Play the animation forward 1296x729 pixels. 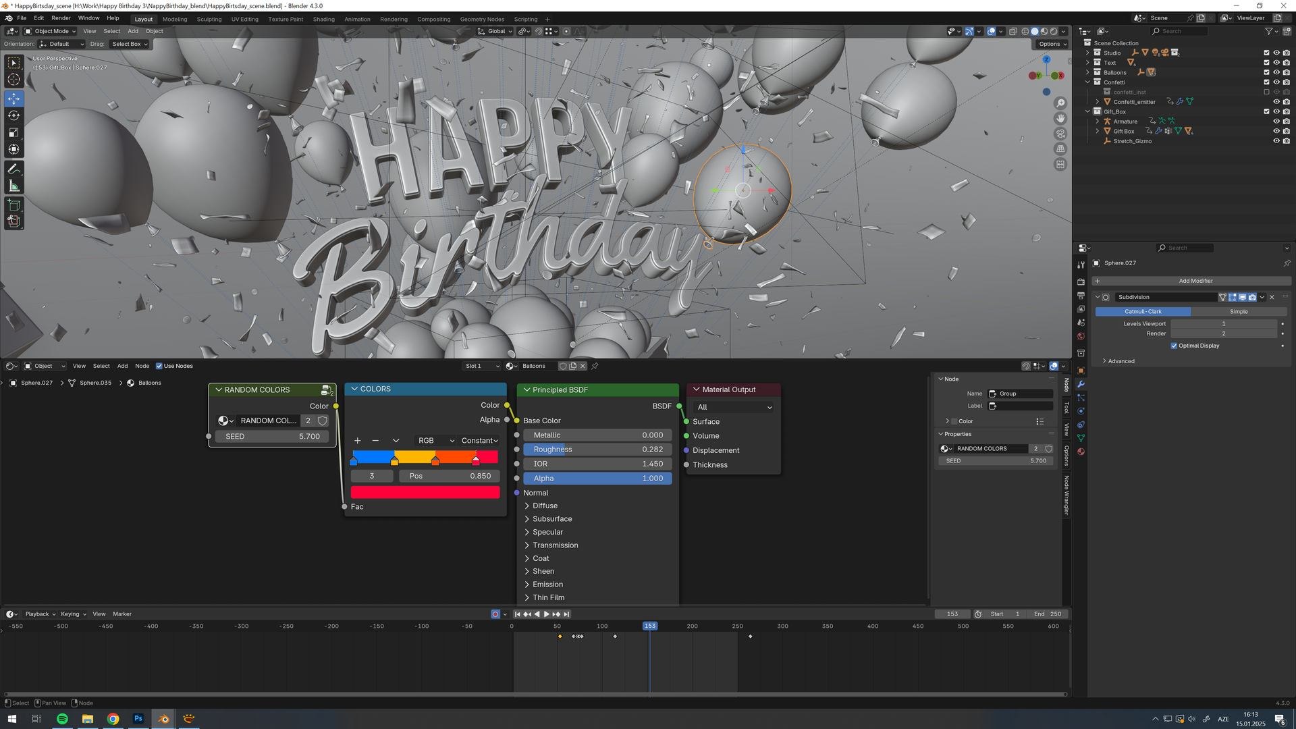[x=546, y=614]
